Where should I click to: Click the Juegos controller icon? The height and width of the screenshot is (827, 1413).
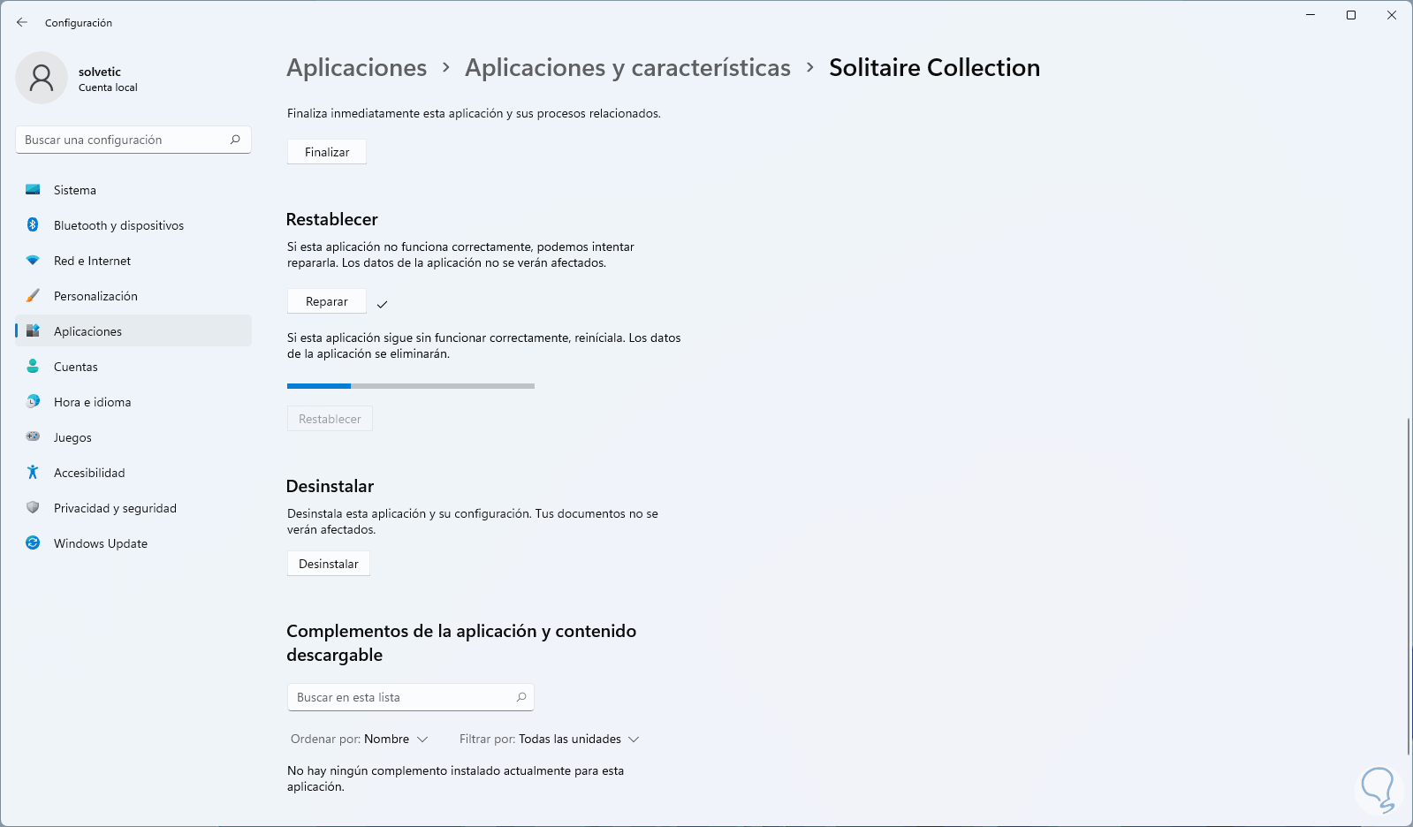coord(33,436)
